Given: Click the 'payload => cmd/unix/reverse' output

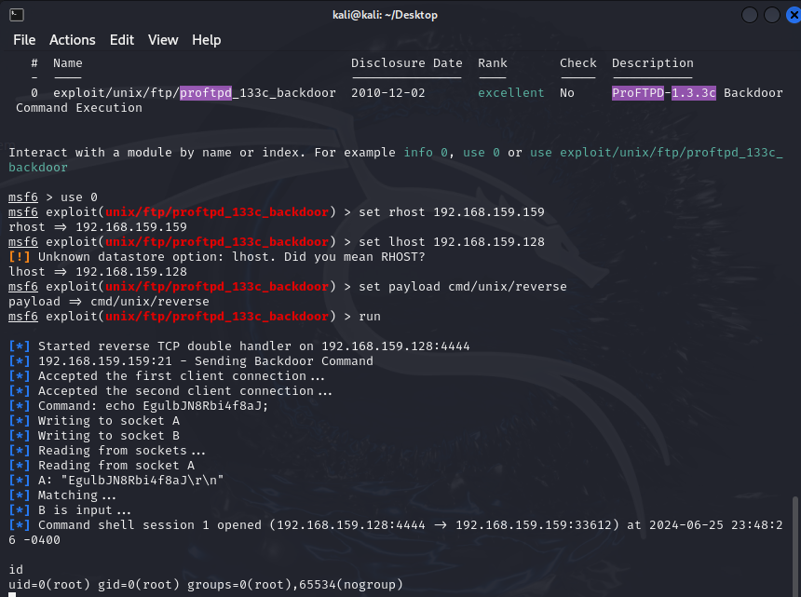Looking at the screenshot, I should (109, 302).
